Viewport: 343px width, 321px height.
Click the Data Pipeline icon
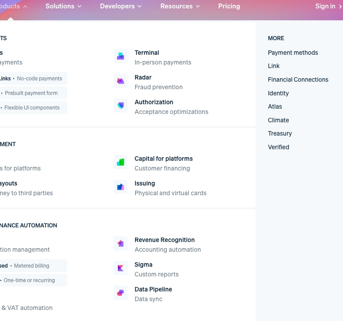coord(121,293)
